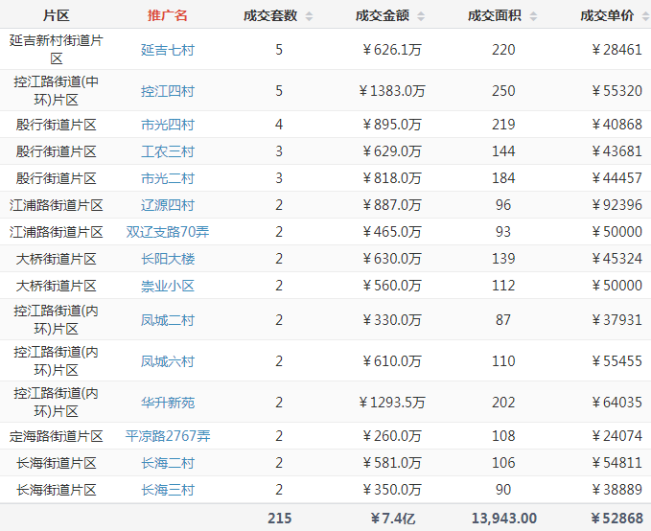
Task: Open the 辽源四村 link
Action: [x=168, y=205]
